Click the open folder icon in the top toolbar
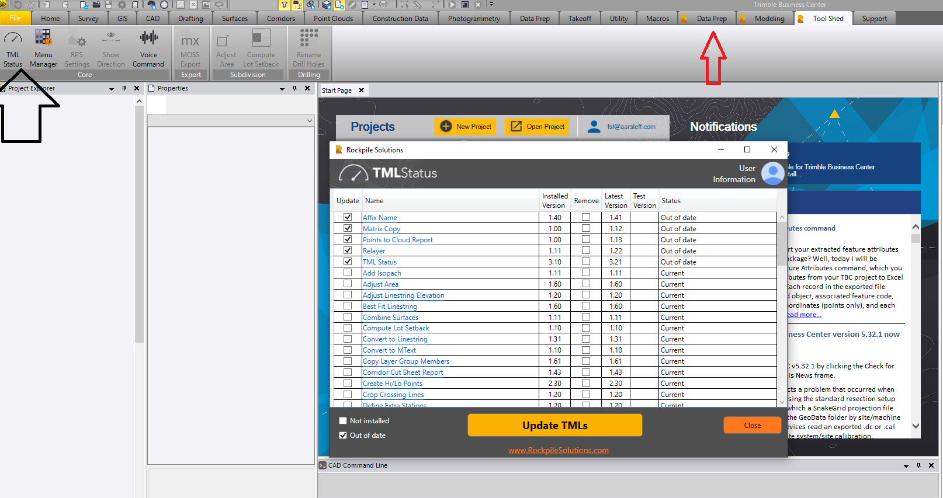 (x=96, y=5)
